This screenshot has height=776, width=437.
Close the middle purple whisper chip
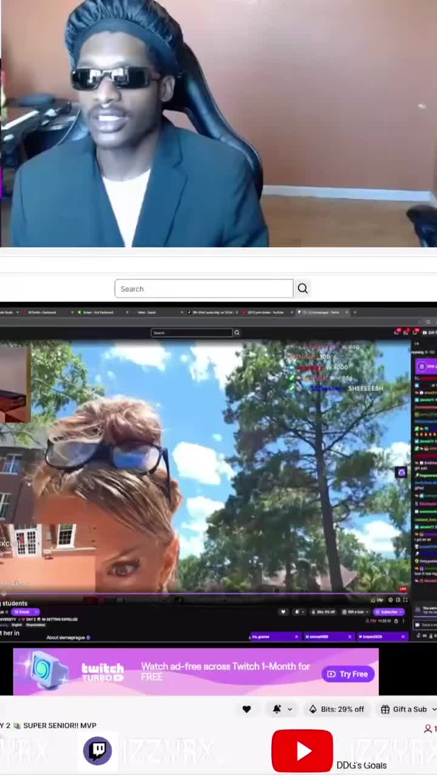click(350, 637)
